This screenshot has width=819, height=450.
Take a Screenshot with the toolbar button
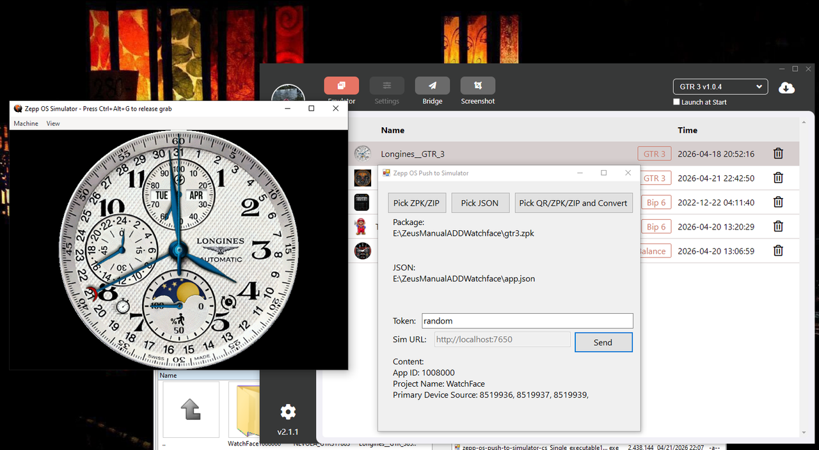477,86
